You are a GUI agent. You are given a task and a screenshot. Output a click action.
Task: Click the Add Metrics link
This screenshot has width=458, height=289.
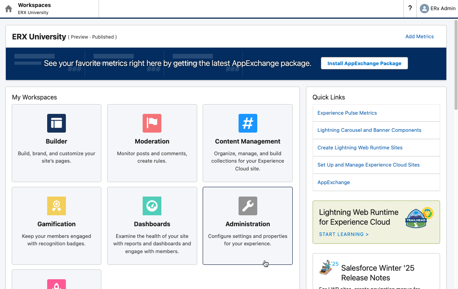(x=419, y=37)
